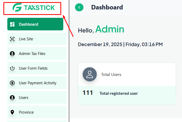Open the Dashboard menu item

pyautogui.click(x=29, y=24)
